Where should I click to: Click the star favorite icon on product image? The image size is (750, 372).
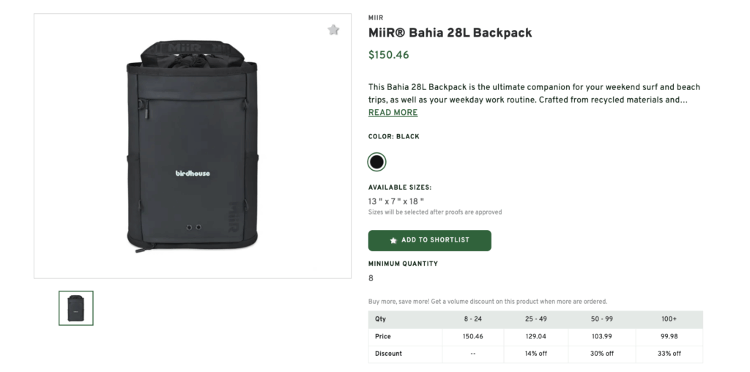(333, 30)
